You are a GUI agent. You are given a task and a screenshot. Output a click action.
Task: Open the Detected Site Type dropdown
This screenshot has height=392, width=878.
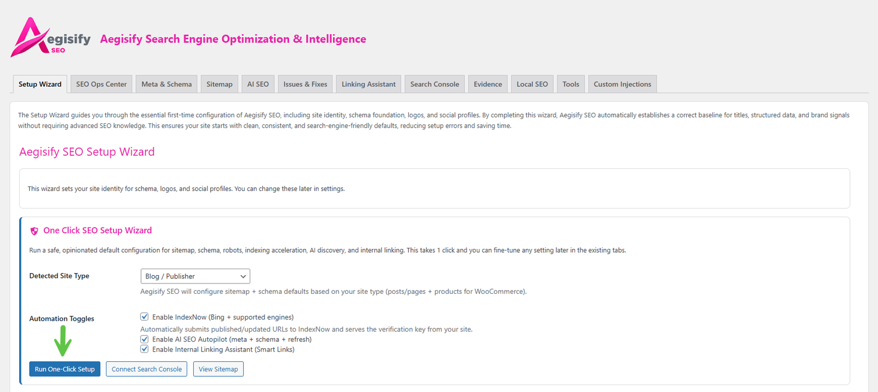[195, 276]
